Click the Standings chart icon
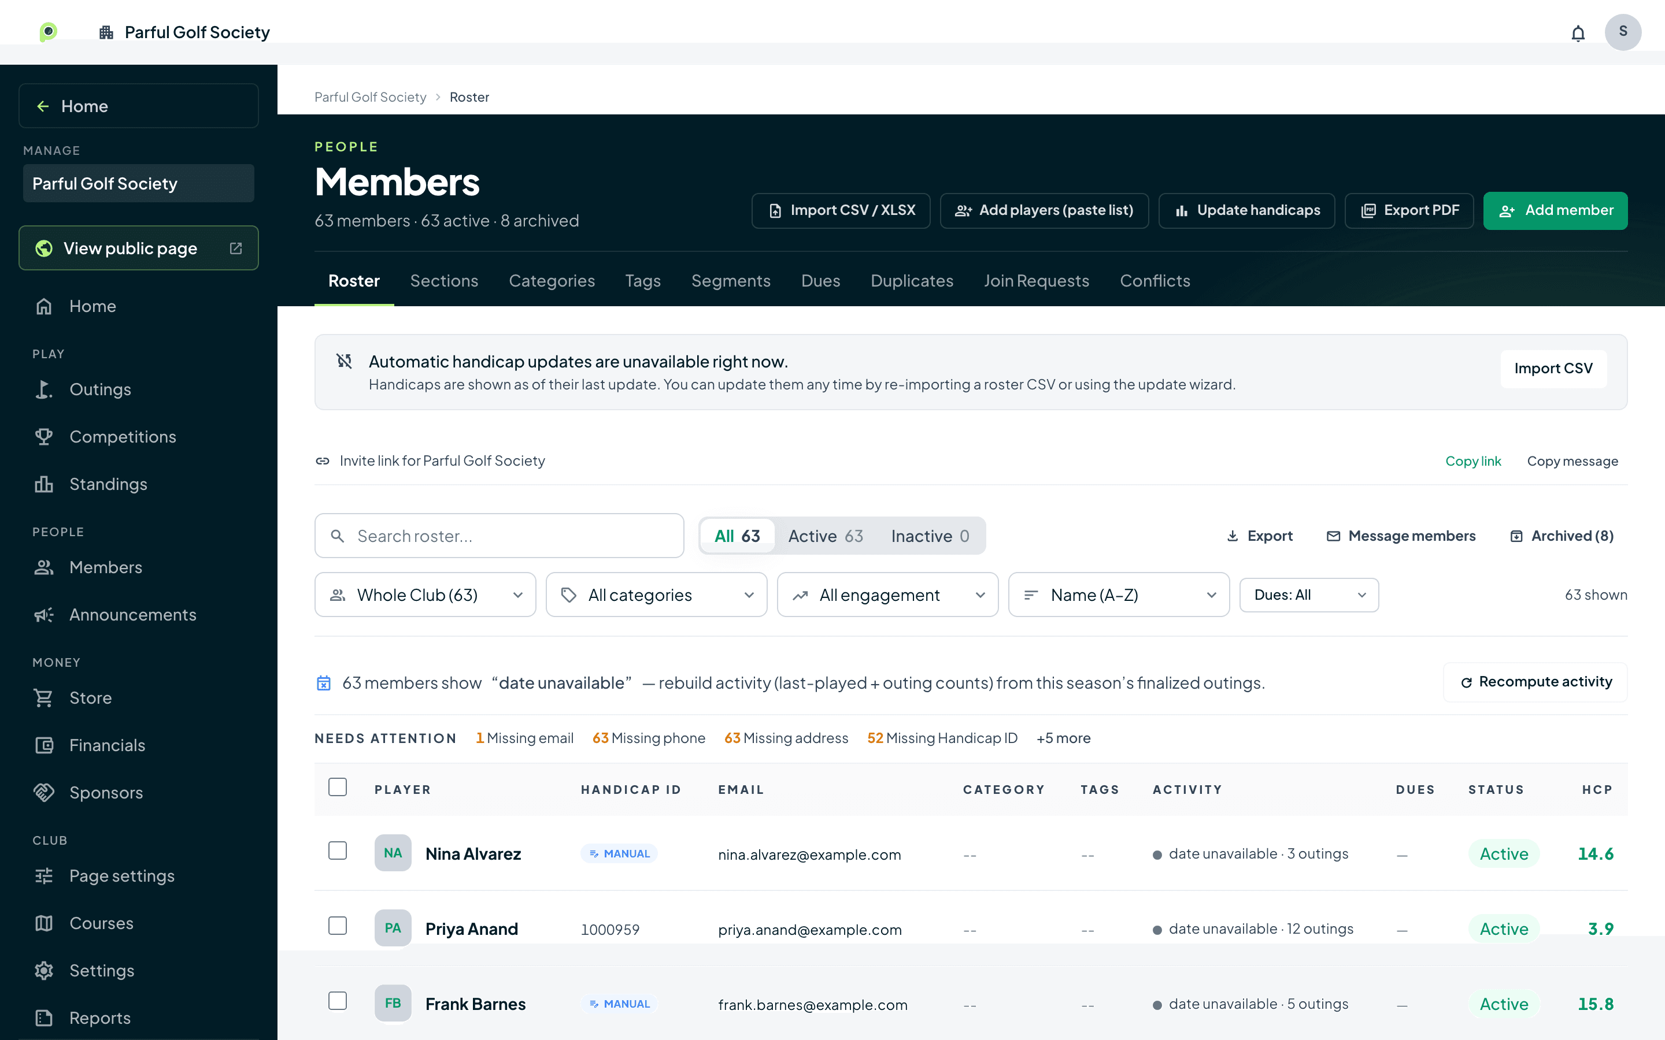Image resolution: width=1665 pixels, height=1040 pixels. [x=44, y=484]
